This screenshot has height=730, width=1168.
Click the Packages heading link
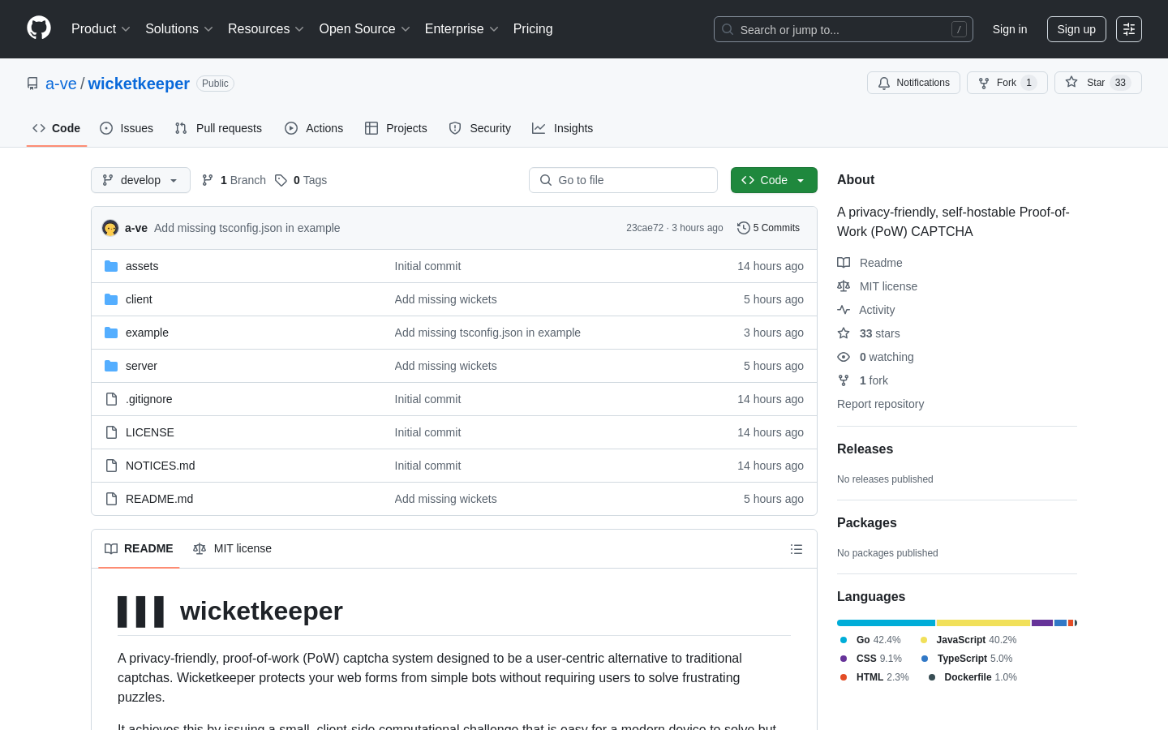pos(867,523)
